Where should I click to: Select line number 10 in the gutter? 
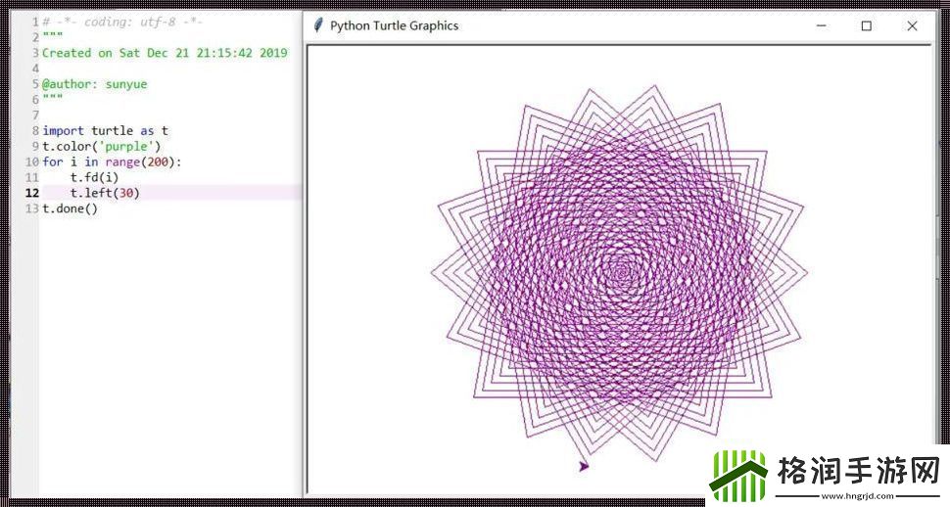[33, 161]
